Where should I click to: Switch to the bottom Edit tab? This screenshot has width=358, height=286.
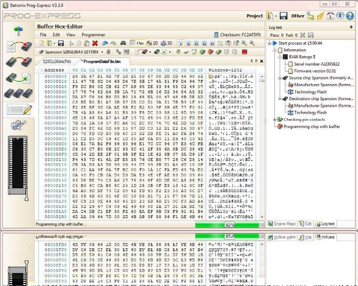coord(305,224)
